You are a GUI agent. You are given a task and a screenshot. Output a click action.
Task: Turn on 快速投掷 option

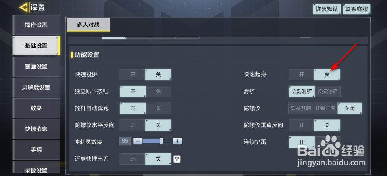(133, 74)
